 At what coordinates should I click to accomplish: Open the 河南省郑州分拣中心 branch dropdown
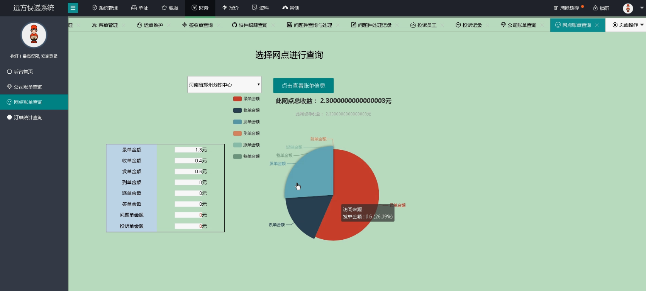tap(224, 85)
